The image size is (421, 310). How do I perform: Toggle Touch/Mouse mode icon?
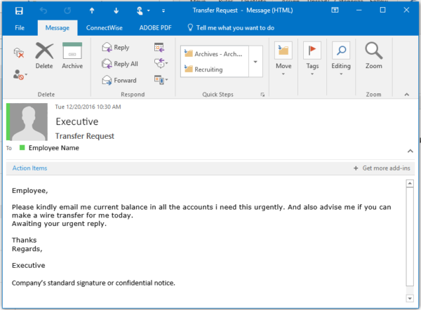(x=140, y=11)
